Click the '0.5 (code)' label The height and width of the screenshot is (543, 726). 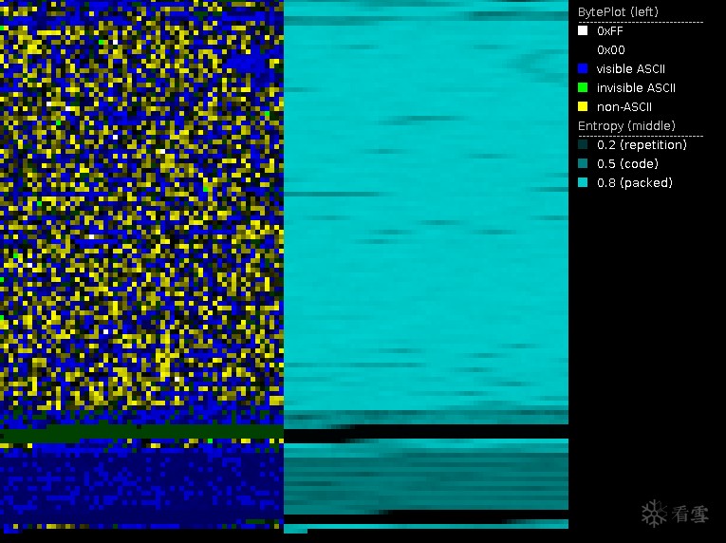click(627, 164)
